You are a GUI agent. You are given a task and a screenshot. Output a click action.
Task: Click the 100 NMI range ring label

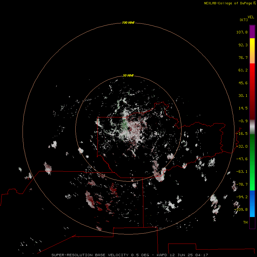pyautogui.click(x=128, y=23)
